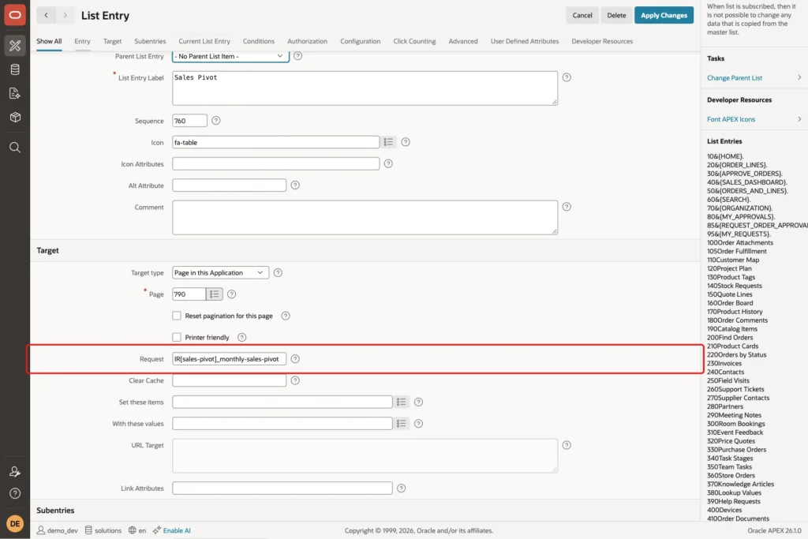Open page picker list next to Page 790
The height and width of the screenshot is (539, 808).
pyautogui.click(x=215, y=294)
